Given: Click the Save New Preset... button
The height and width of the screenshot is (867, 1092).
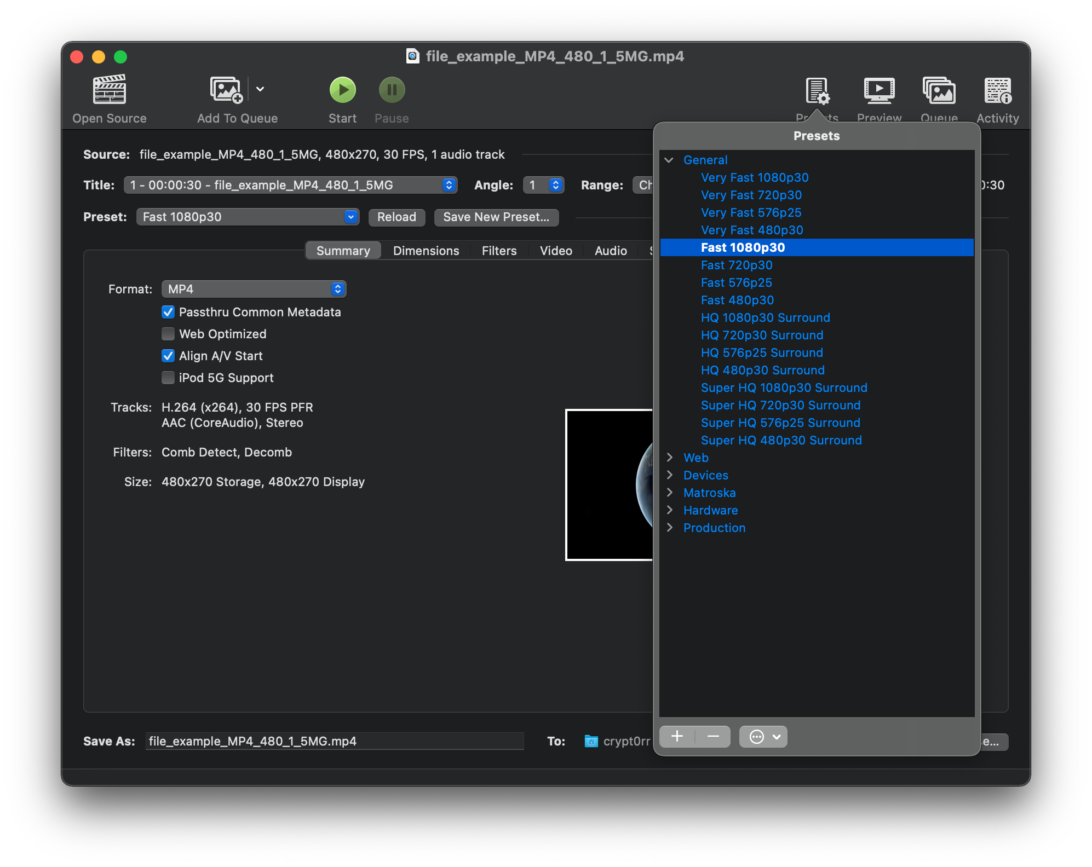Looking at the screenshot, I should click(x=496, y=217).
